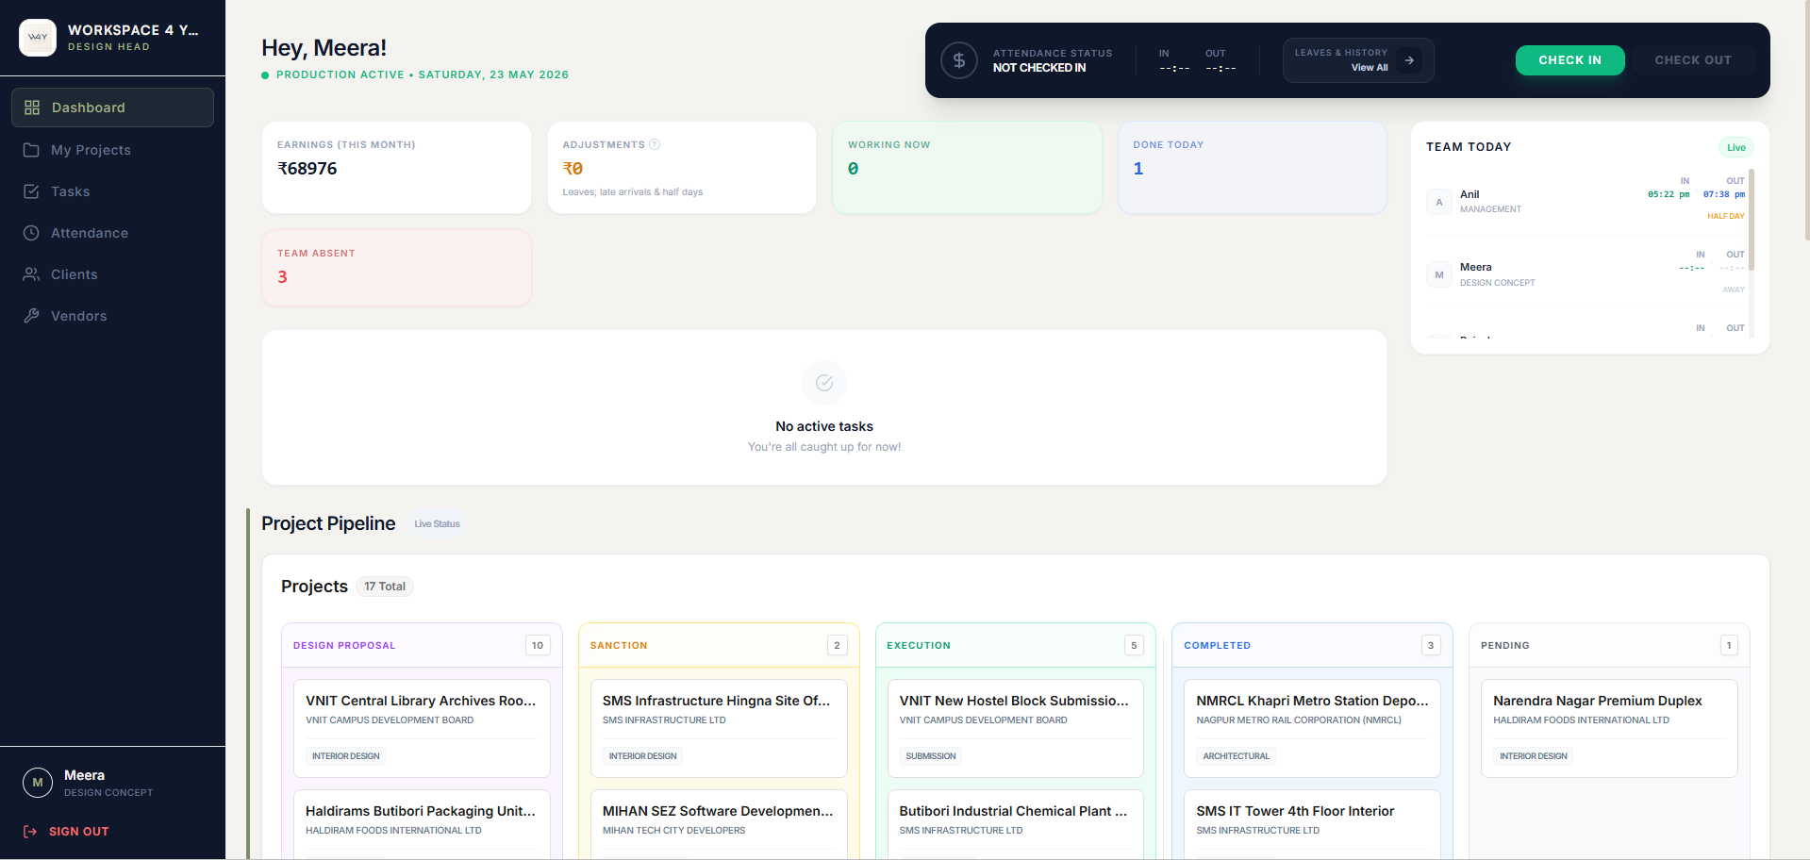Click Meera's avatar in sidebar footer
Image resolution: width=1810 pixels, height=860 pixels.
38,783
